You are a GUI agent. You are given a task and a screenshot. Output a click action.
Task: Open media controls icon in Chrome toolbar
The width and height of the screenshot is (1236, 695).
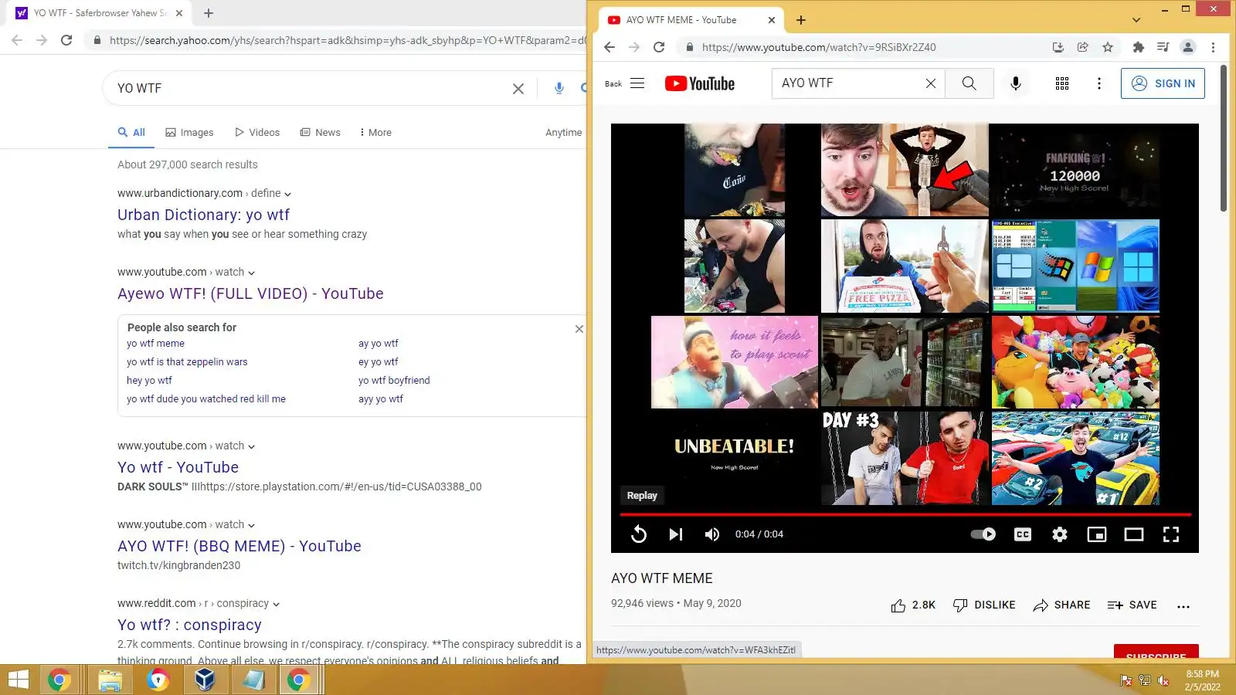tap(1163, 47)
